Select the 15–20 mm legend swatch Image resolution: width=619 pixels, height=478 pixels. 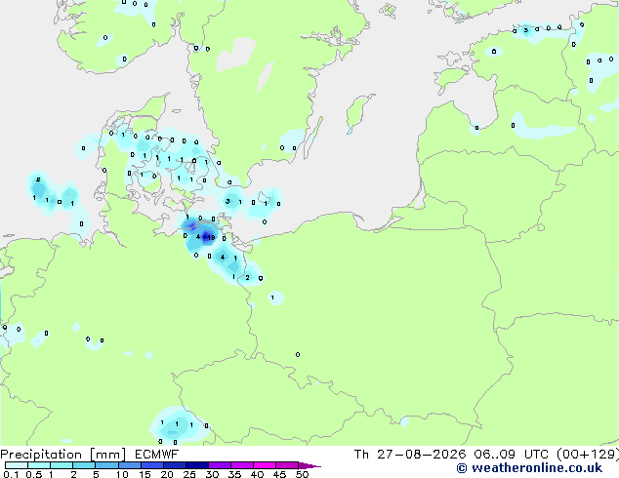pyautogui.click(x=152, y=465)
